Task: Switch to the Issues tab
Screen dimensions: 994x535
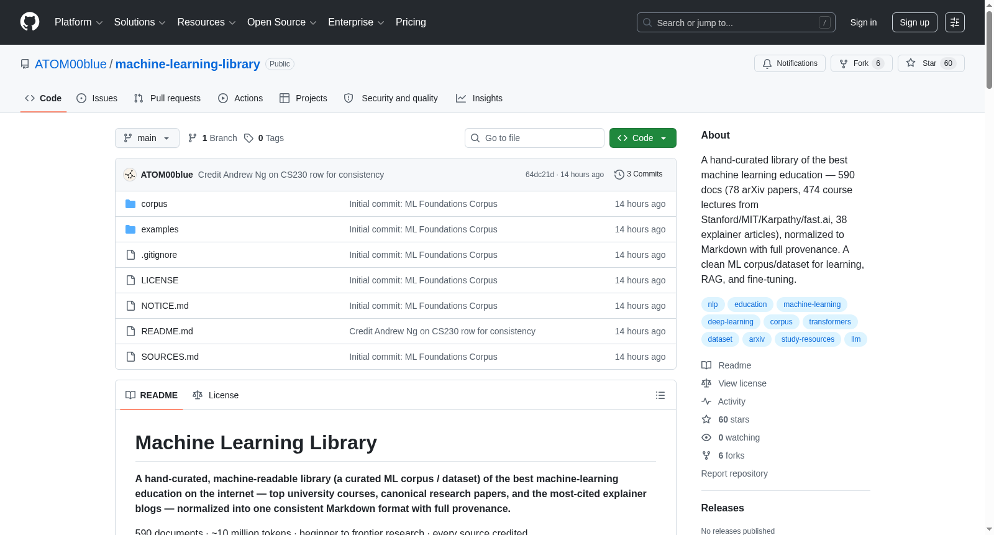Action: click(97, 98)
